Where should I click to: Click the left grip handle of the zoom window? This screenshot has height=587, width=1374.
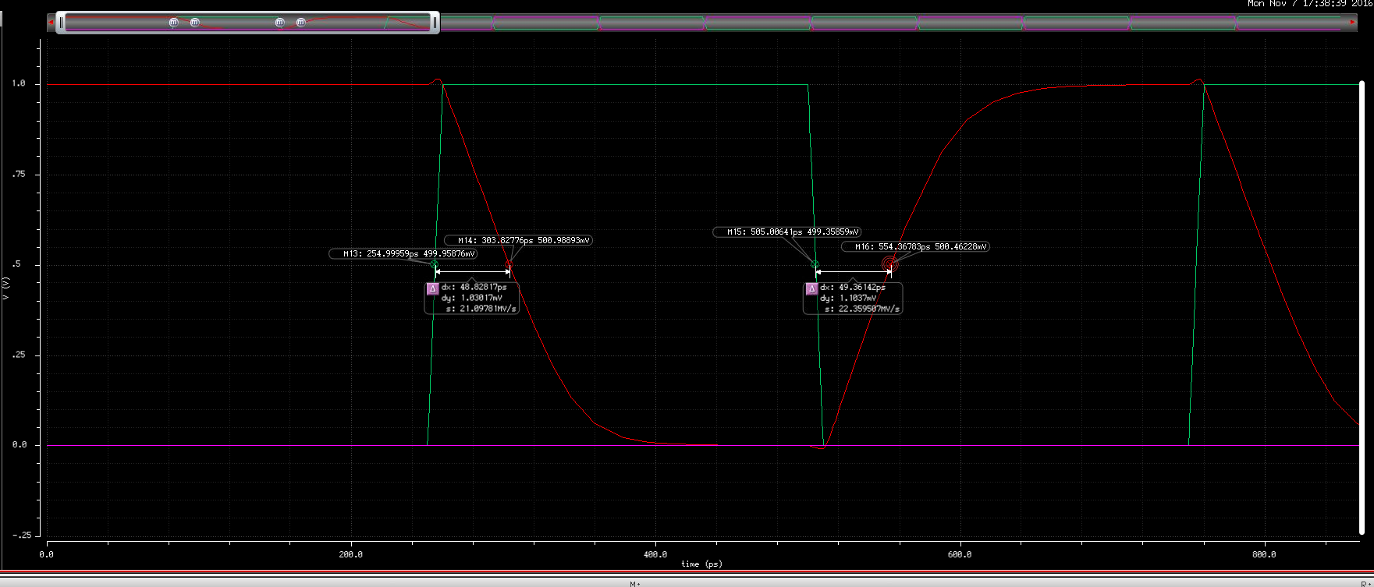pyautogui.click(x=62, y=23)
